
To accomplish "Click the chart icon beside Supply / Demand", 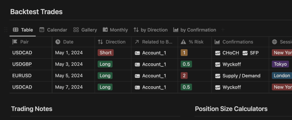I will pos(218,76).
